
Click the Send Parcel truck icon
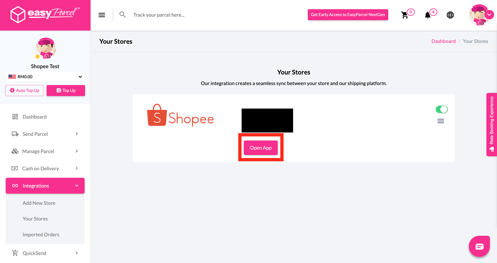(x=15, y=134)
